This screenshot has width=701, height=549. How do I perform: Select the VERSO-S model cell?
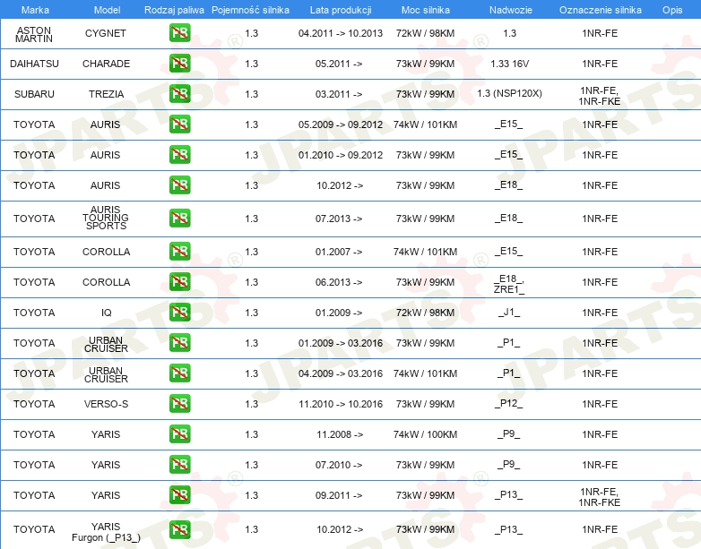pyautogui.click(x=106, y=404)
